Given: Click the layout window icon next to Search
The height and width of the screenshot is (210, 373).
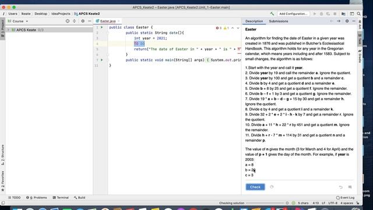Looking at the screenshot, I should pos(352,14).
